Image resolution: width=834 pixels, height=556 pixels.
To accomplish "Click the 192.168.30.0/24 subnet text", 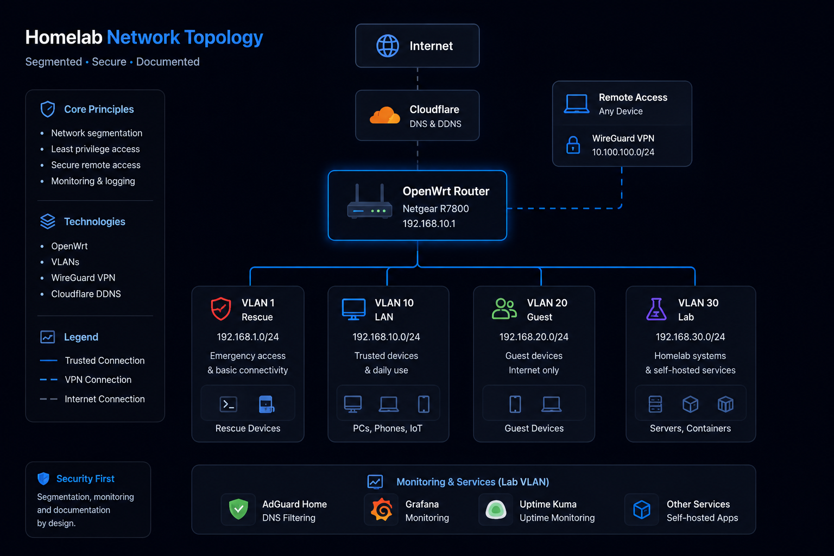I will tap(690, 337).
